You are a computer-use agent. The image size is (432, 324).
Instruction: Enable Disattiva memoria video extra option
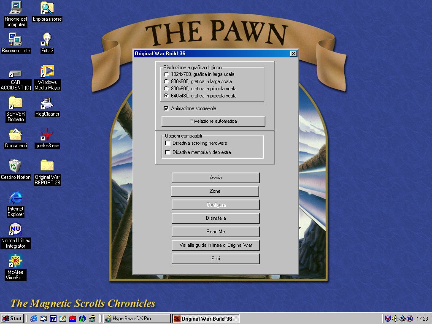[x=198, y=152]
